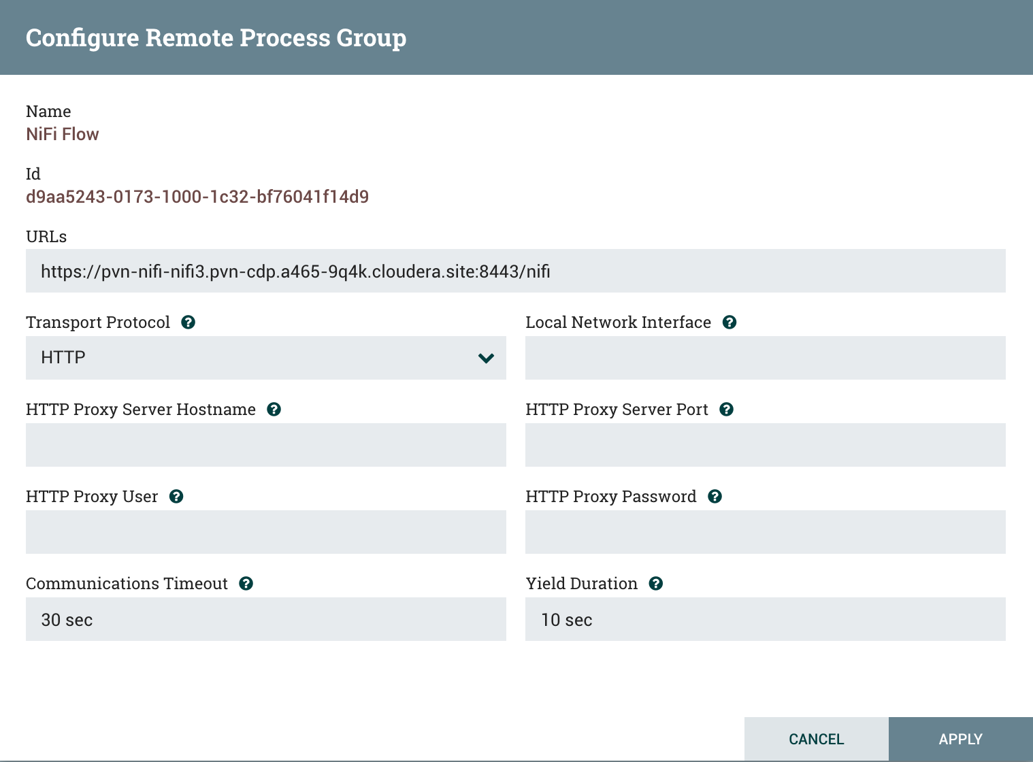Click the Yield Duration value 10 sec
The width and height of the screenshot is (1033, 762).
(x=765, y=619)
